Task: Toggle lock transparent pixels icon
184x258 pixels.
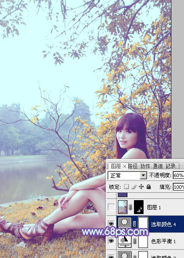Action: (x=127, y=187)
